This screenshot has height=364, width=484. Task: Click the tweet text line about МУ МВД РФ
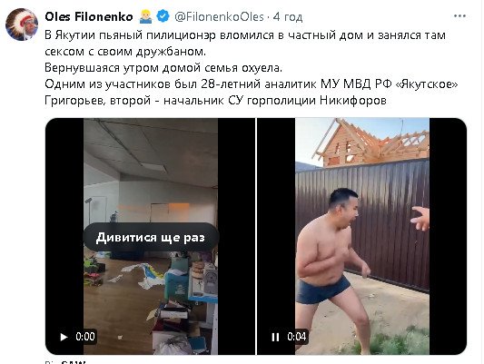(x=252, y=84)
